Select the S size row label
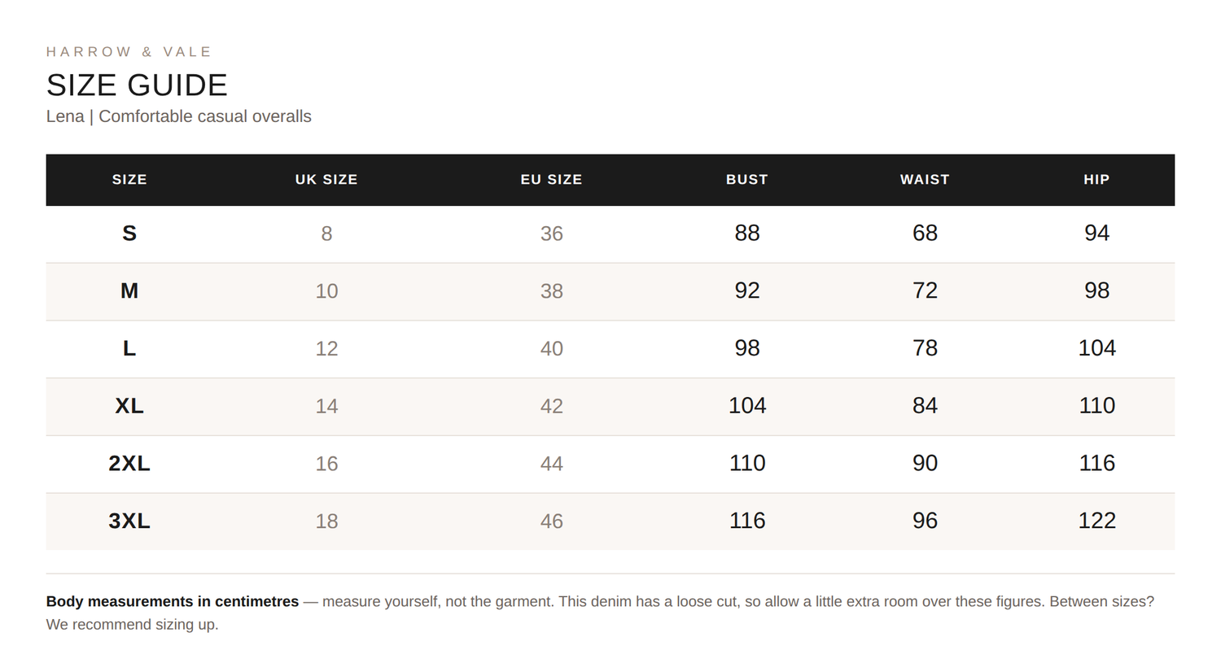 (x=129, y=233)
